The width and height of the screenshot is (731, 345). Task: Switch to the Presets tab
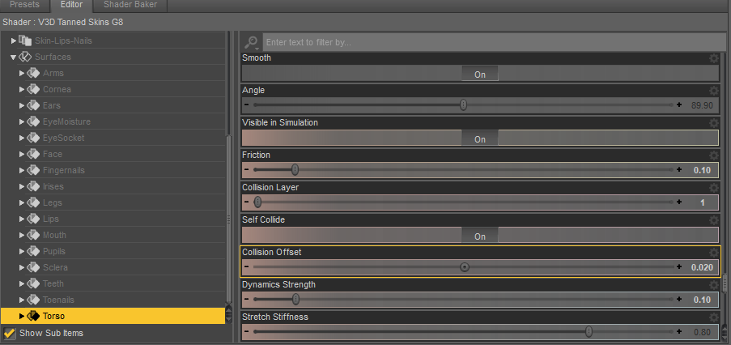click(x=24, y=5)
